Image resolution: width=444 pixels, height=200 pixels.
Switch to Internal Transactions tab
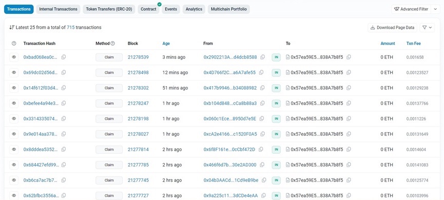coord(58,9)
